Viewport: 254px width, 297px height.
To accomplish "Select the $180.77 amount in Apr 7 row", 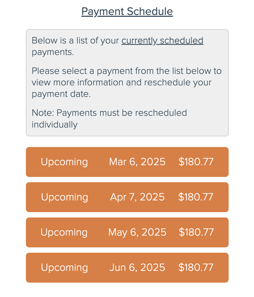I will click(x=196, y=197).
